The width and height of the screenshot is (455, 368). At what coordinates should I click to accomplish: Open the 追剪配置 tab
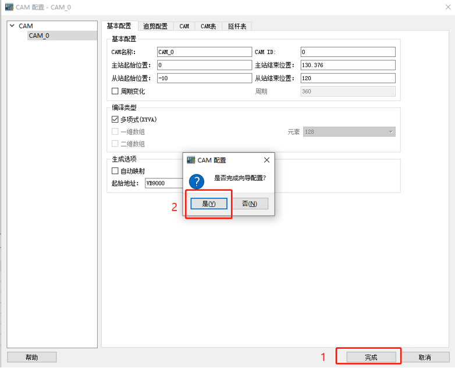tap(155, 26)
